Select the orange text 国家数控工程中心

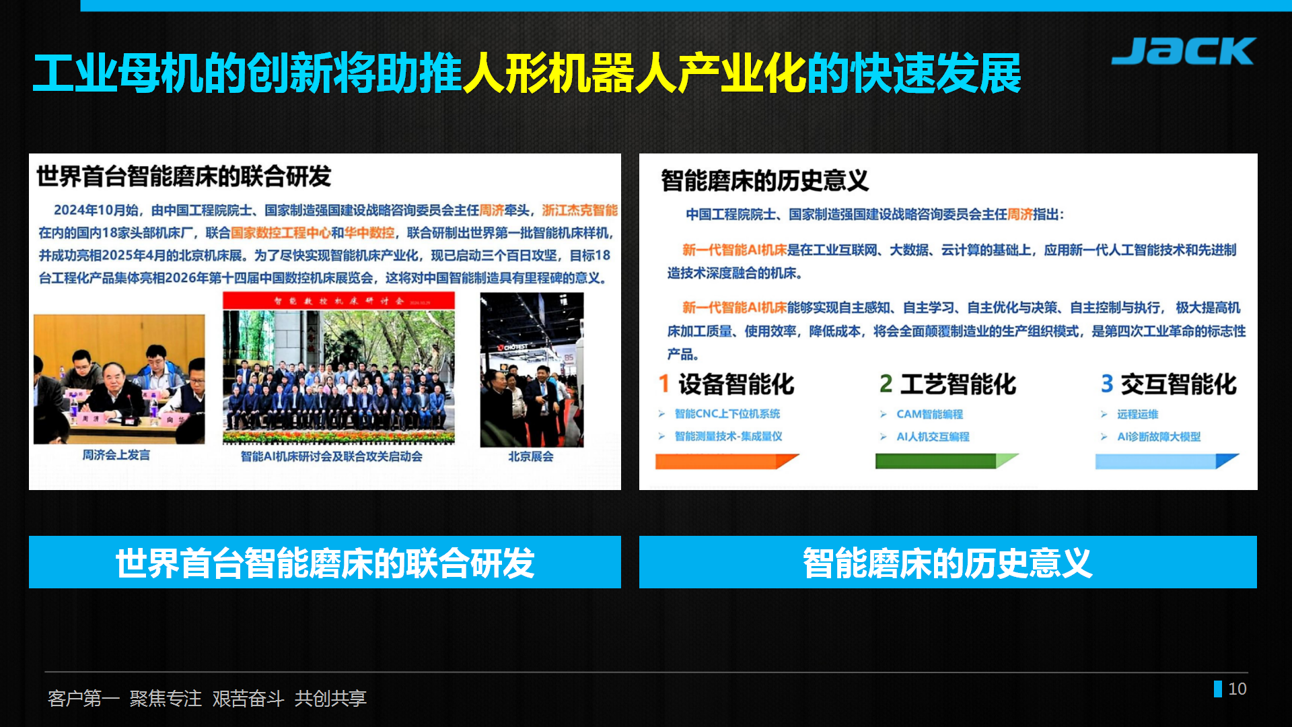click(281, 233)
